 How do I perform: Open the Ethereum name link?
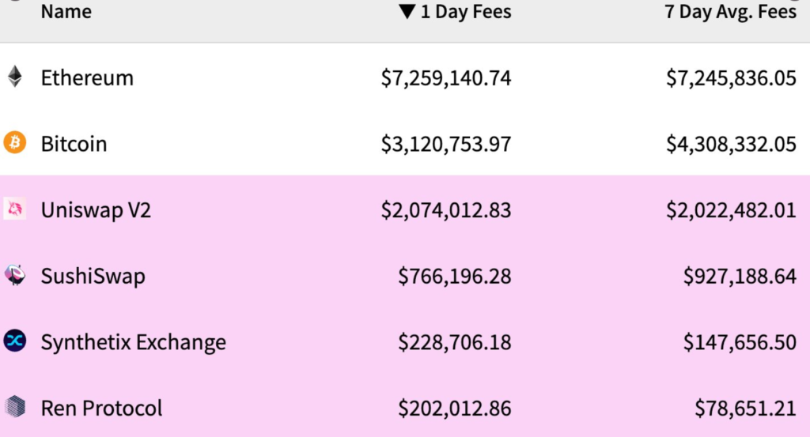(x=87, y=77)
